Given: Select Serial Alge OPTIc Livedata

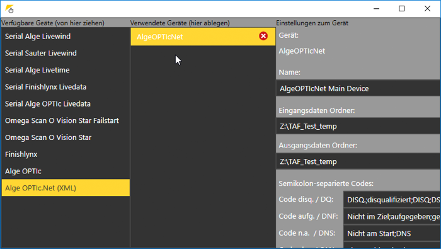Looking at the screenshot, I should click(66, 104).
